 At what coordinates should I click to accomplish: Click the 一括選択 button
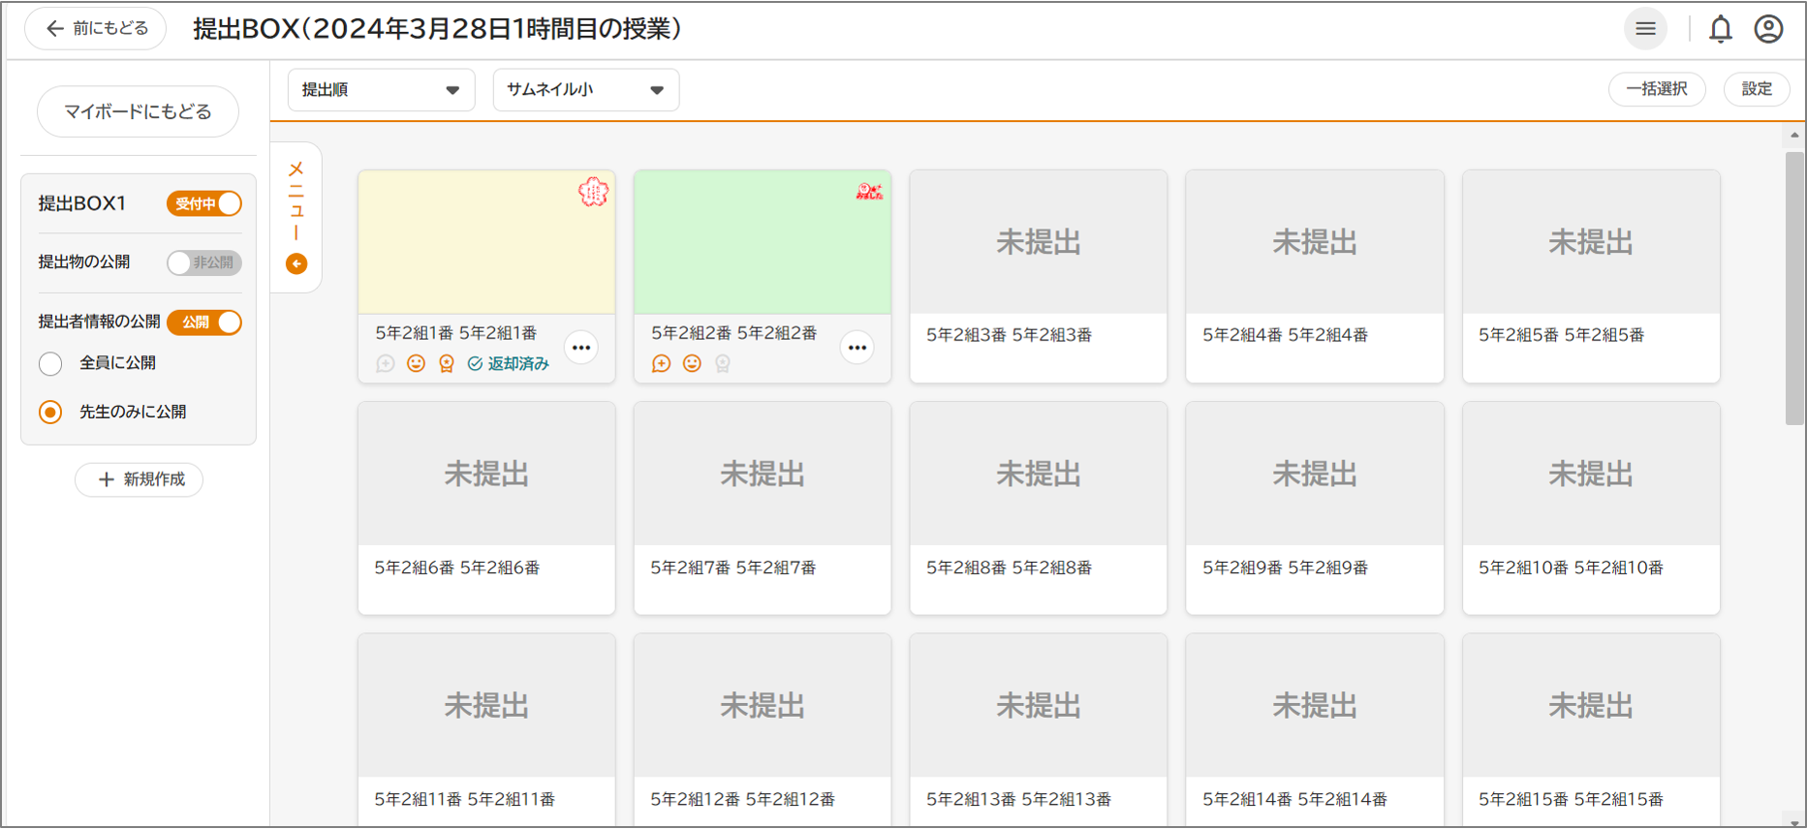pos(1657,89)
